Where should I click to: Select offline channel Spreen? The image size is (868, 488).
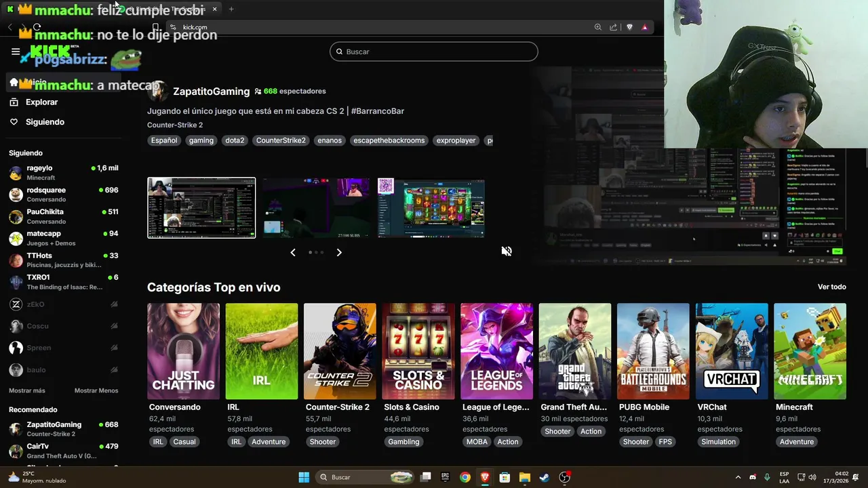click(x=64, y=348)
